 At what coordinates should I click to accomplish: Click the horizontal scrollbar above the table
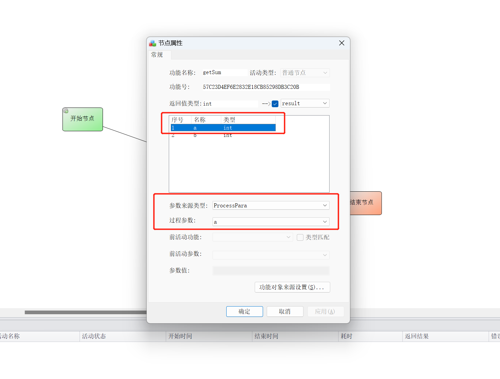pyautogui.click(x=85, y=313)
